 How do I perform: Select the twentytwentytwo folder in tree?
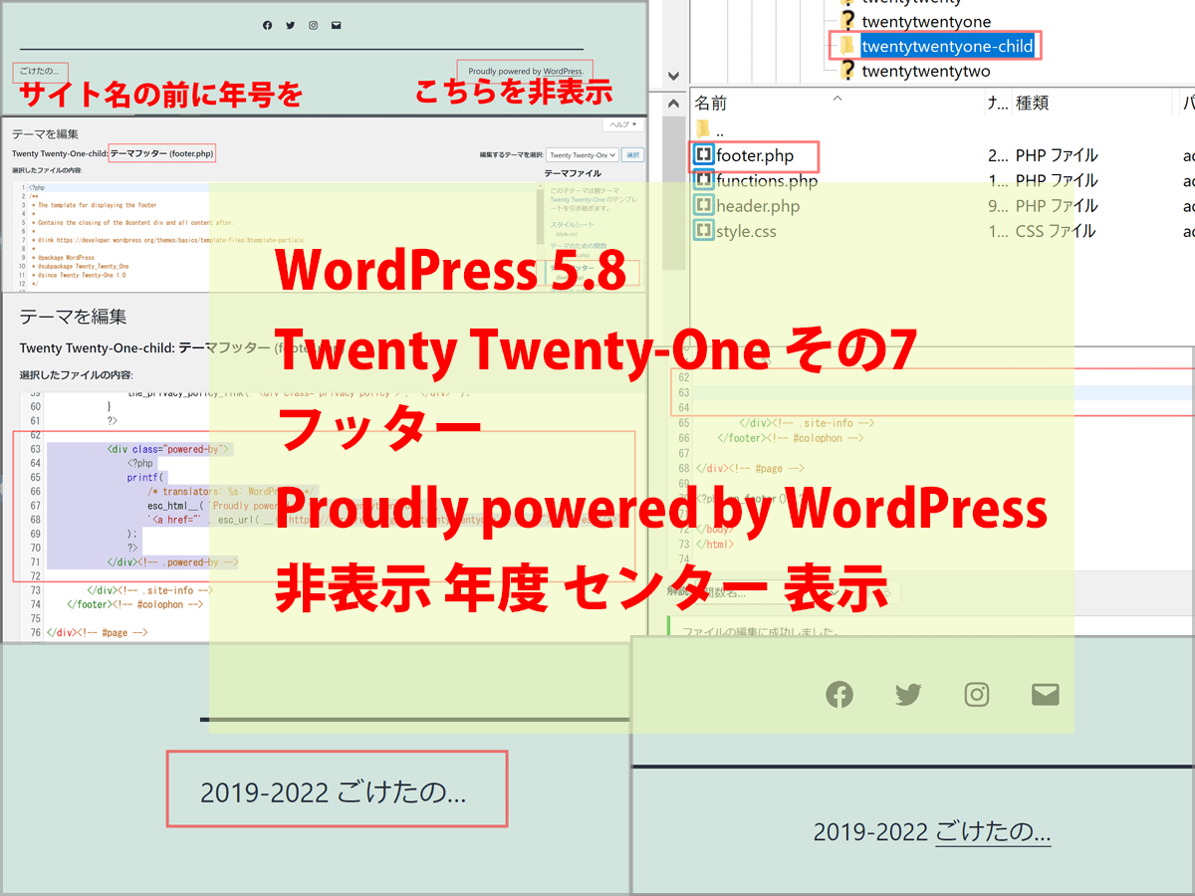coord(925,71)
